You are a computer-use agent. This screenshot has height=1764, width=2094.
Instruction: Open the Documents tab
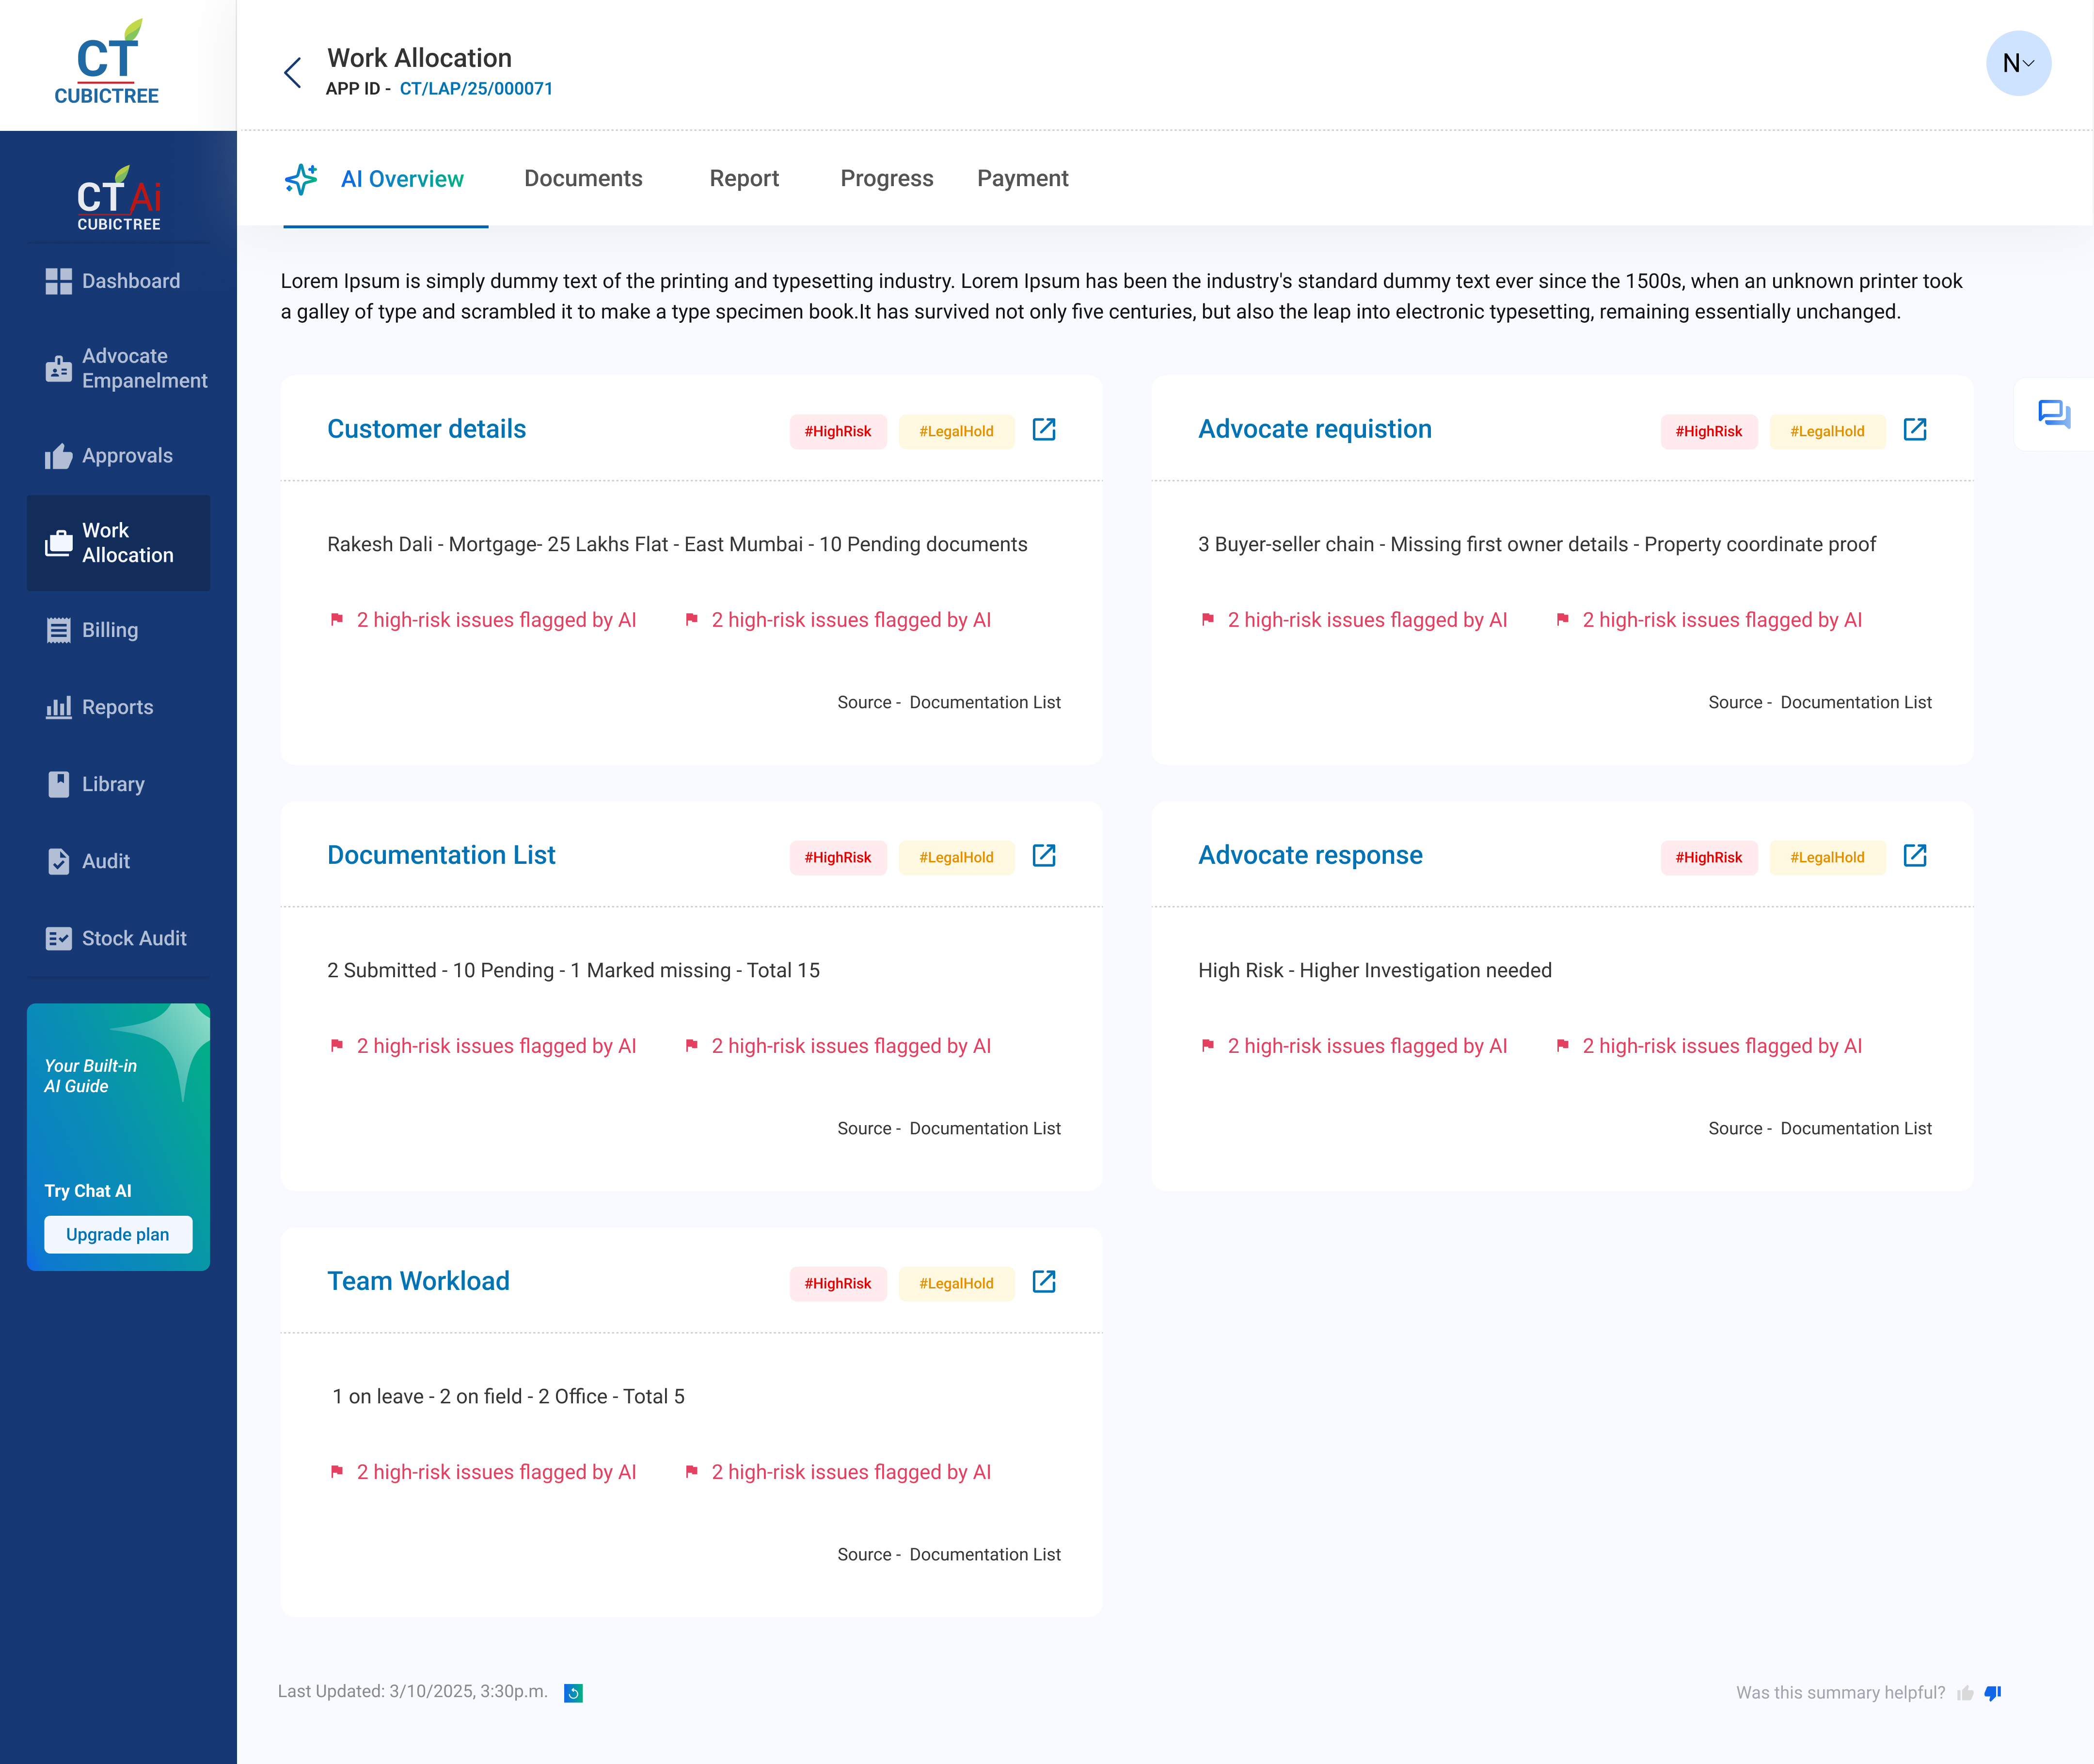click(x=583, y=178)
